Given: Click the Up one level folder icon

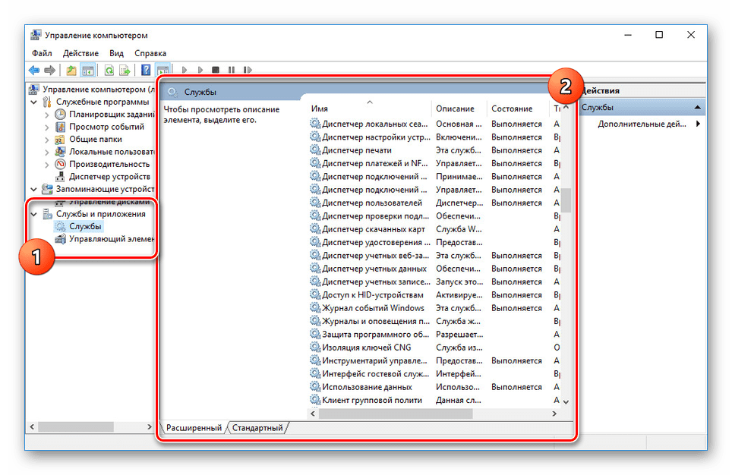Looking at the screenshot, I should [x=71, y=70].
